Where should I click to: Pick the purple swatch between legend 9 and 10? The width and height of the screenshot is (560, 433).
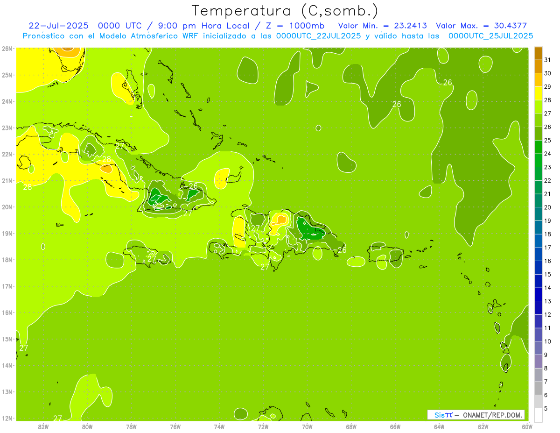[538, 348]
